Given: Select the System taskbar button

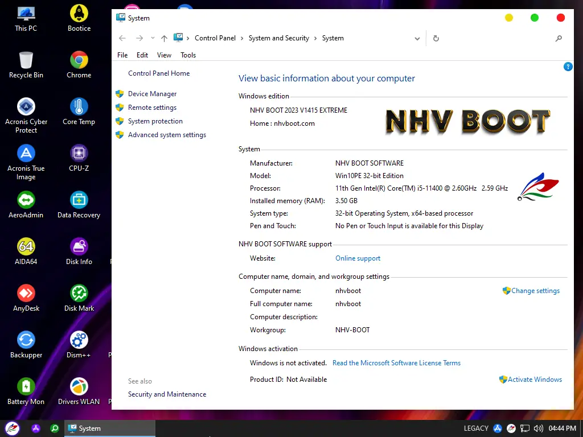Looking at the screenshot, I should click(110, 428).
